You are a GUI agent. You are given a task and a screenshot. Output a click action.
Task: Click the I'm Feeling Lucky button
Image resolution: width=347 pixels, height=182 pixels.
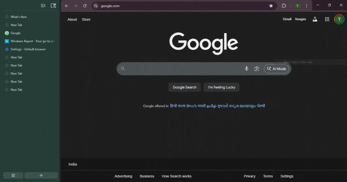click(x=221, y=87)
